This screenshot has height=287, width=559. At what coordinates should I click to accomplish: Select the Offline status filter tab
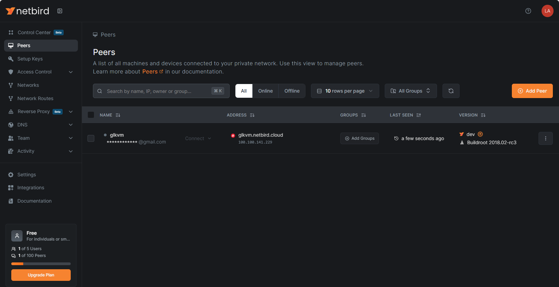click(292, 91)
